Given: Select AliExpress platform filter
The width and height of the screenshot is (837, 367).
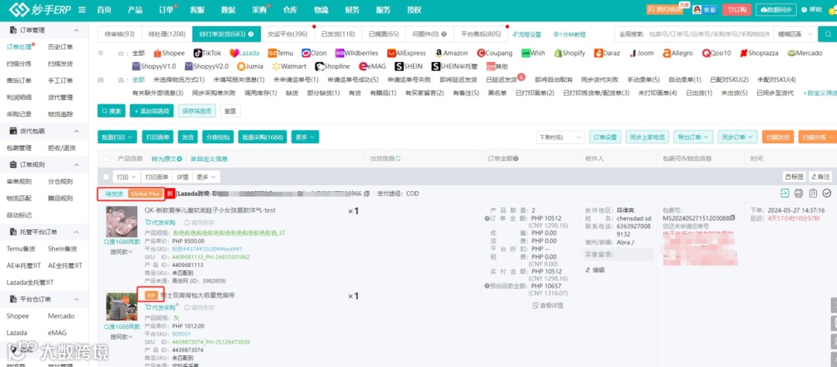Looking at the screenshot, I should 407,53.
